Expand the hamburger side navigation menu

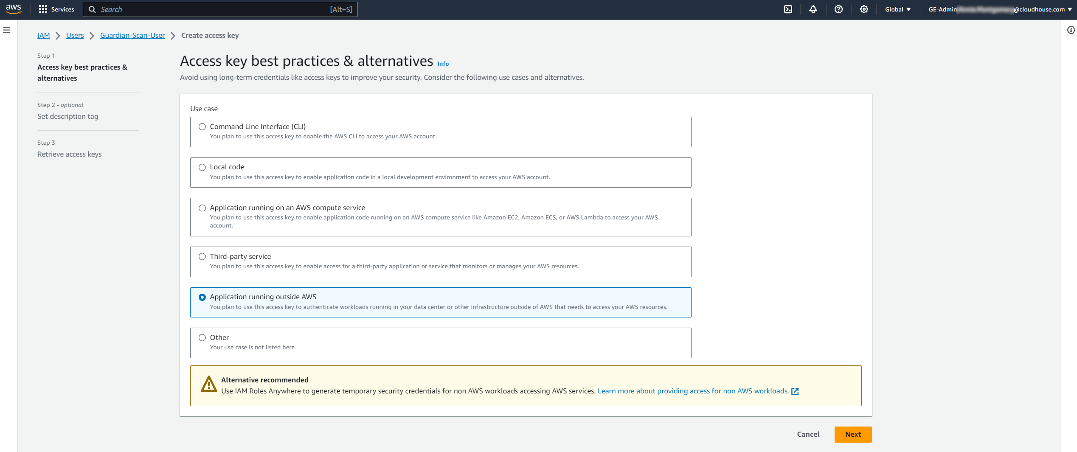(7, 30)
